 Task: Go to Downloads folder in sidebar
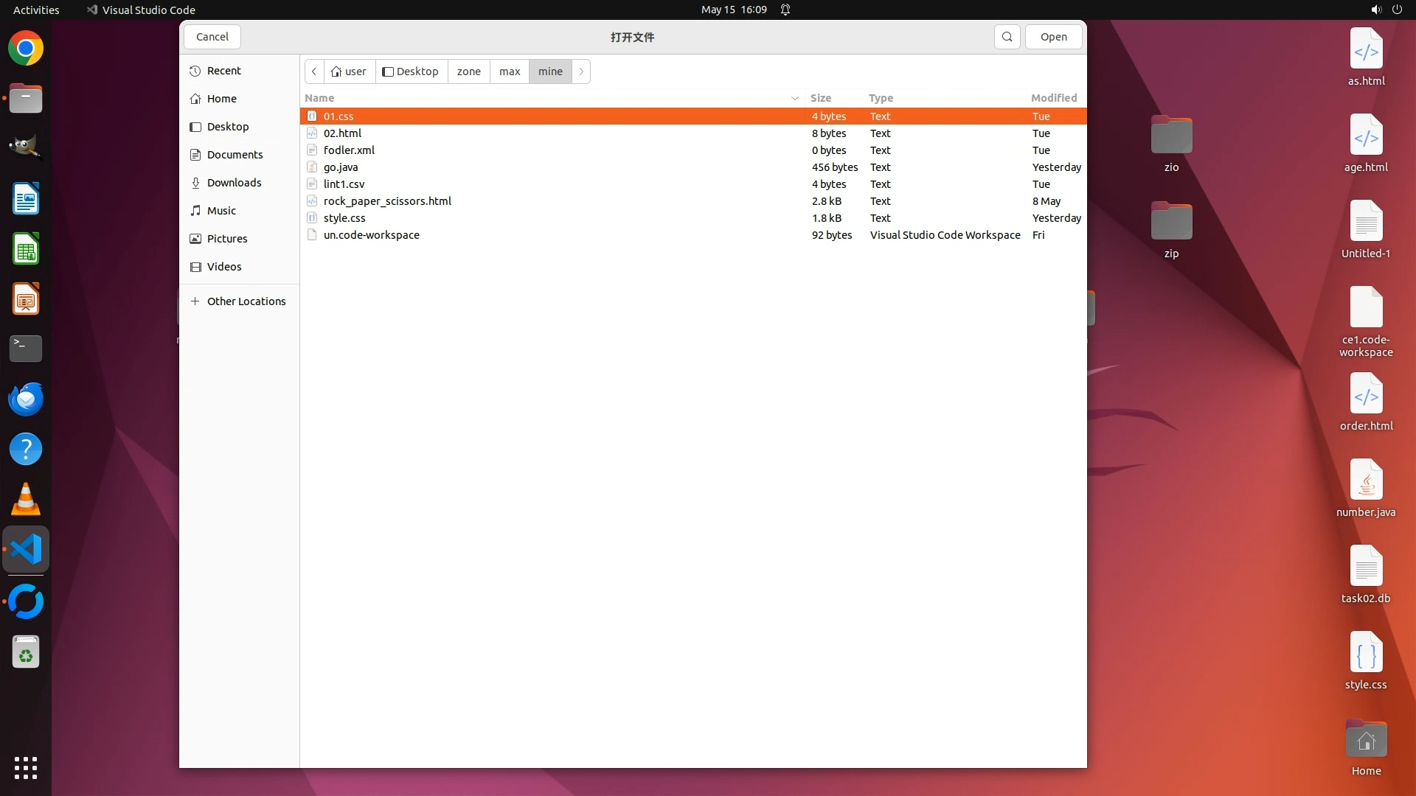click(x=234, y=183)
